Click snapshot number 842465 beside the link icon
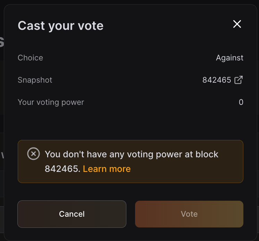This screenshot has height=241, width=259. point(217,80)
